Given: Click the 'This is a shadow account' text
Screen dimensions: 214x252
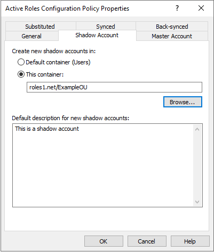Looking at the screenshot, I should 47,129.
